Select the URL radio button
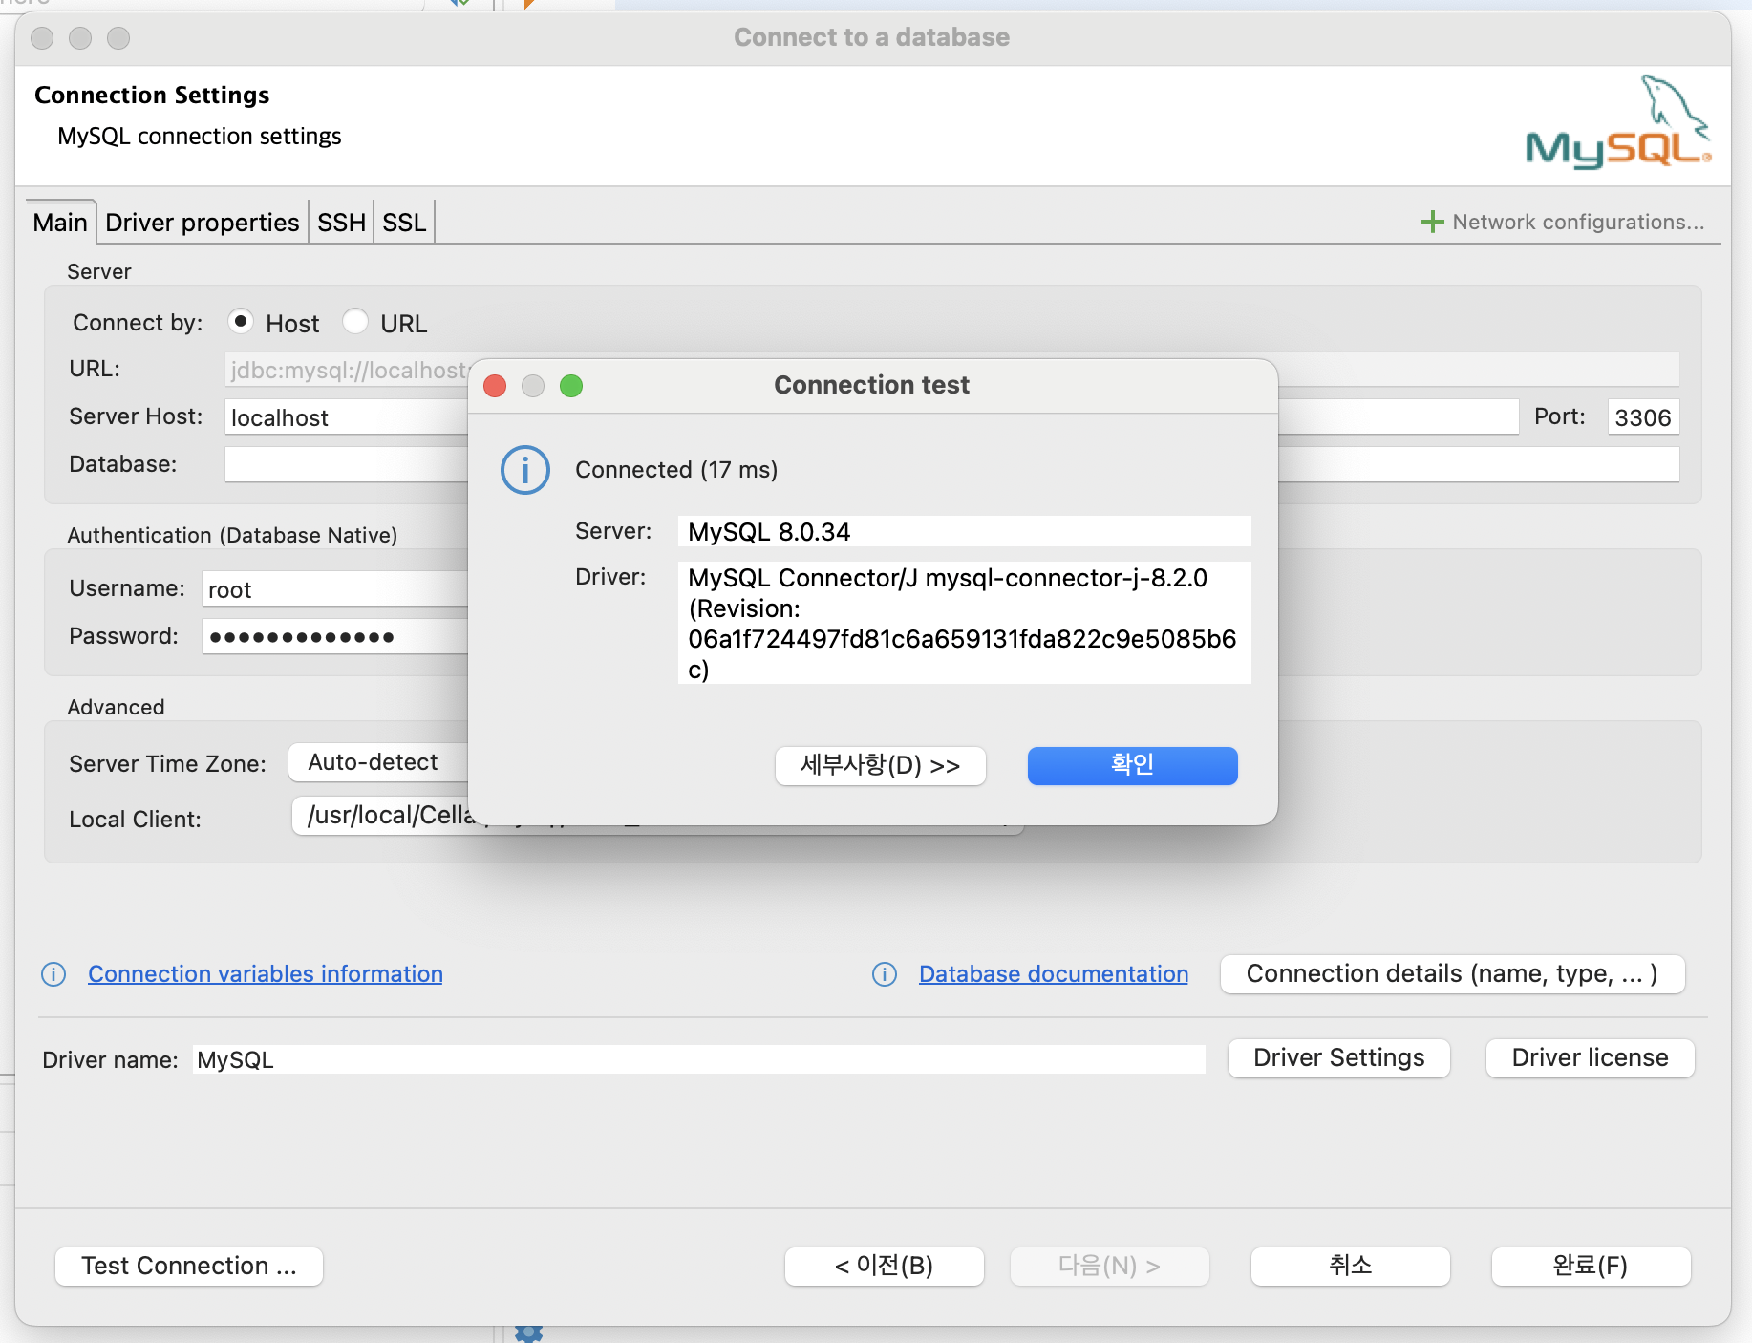 tap(355, 322)
